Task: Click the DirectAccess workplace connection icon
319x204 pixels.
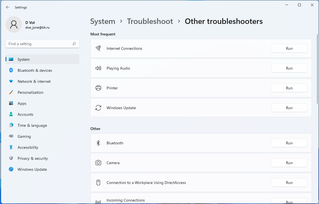Action: [98, 183]
